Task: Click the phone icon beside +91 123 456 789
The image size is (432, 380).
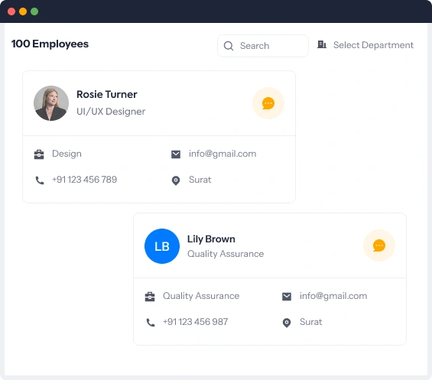Action: (40, 180)
